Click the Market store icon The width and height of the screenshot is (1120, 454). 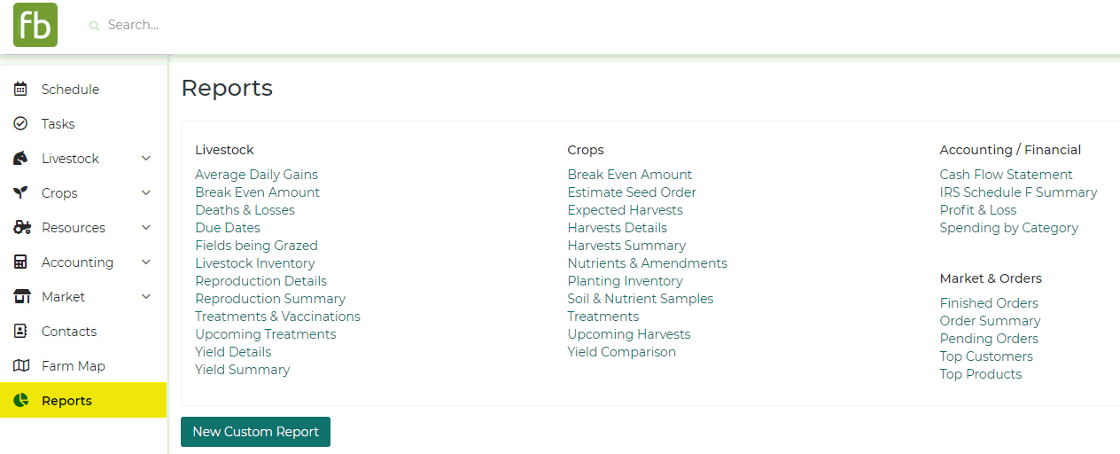21,297
